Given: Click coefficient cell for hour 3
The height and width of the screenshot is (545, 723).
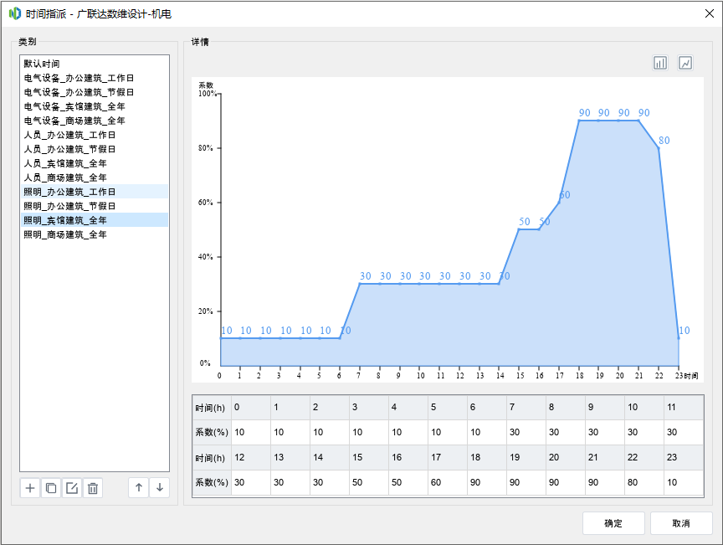Looking at the screenshot, I should (x=369, y=433).
